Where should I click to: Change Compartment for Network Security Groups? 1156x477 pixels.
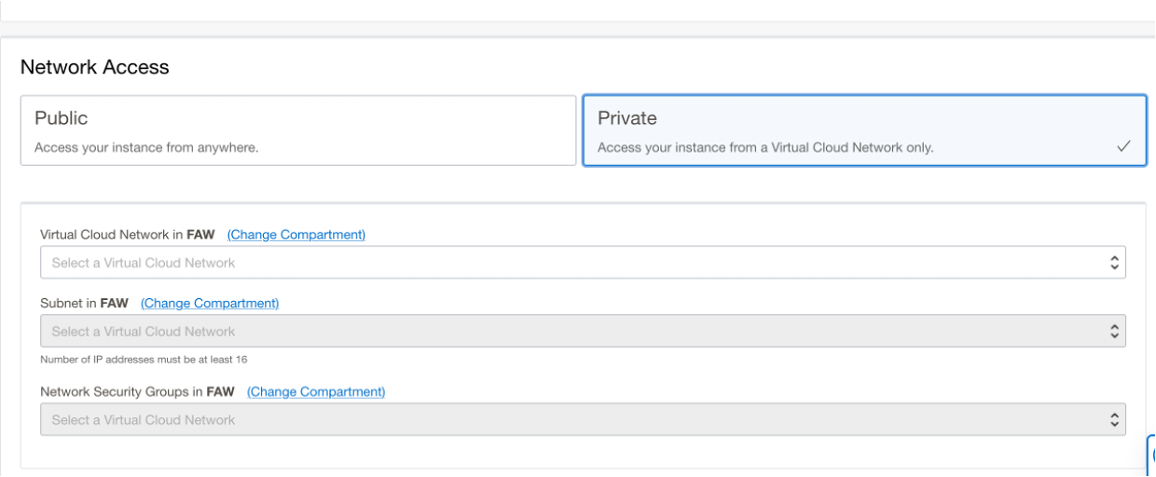pyautogui.click(x=316, y=392)
